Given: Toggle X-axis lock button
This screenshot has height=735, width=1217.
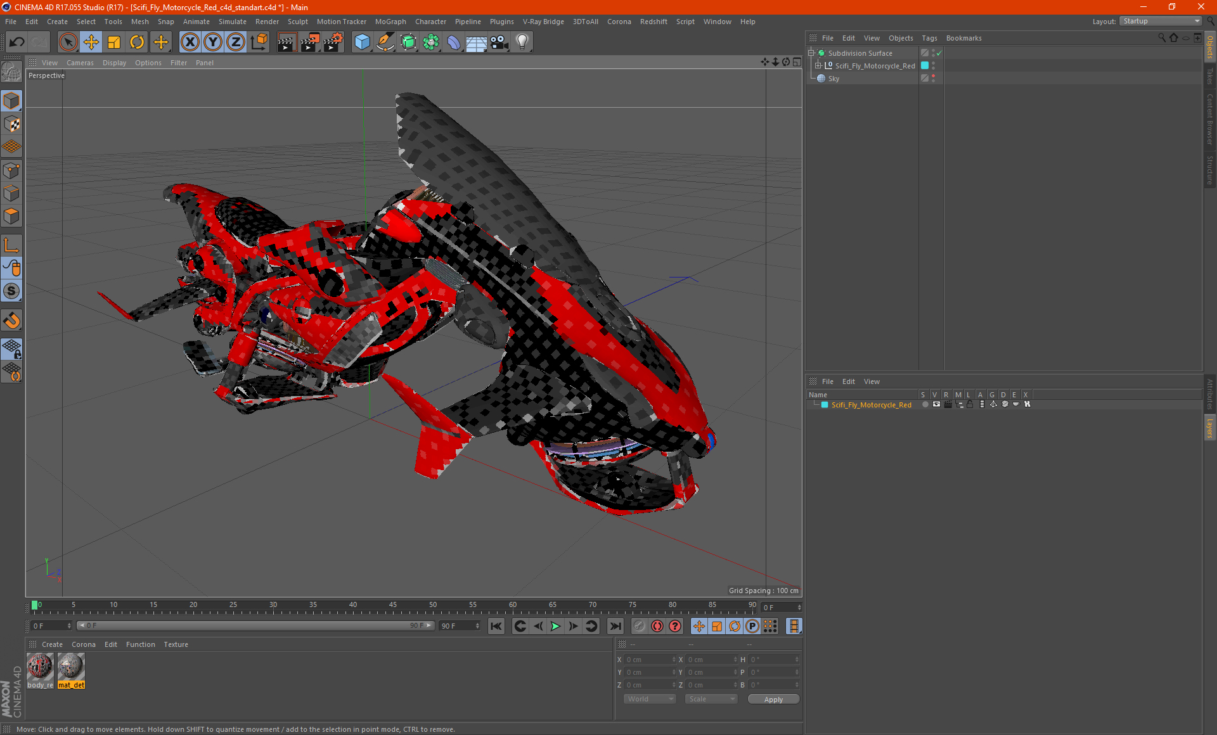Looking at the screenshot, I should 190,42.
